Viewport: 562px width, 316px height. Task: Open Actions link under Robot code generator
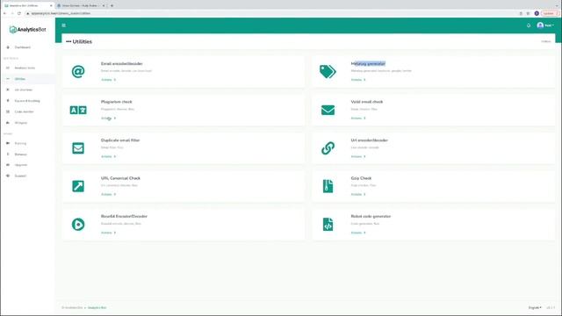[358, 233]
